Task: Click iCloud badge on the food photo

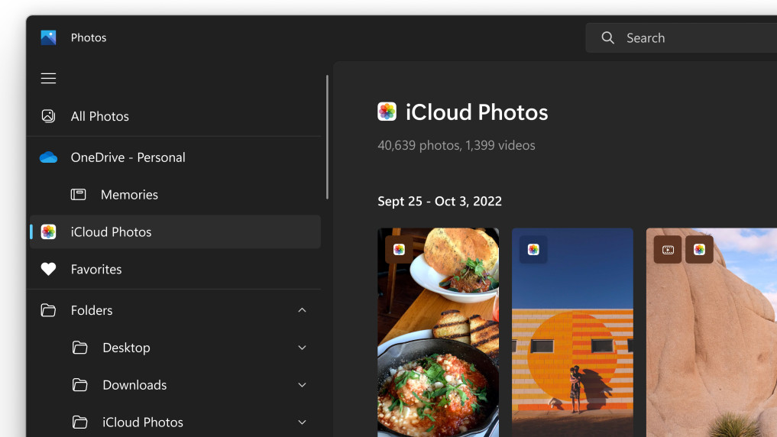Action: [399, 250]
